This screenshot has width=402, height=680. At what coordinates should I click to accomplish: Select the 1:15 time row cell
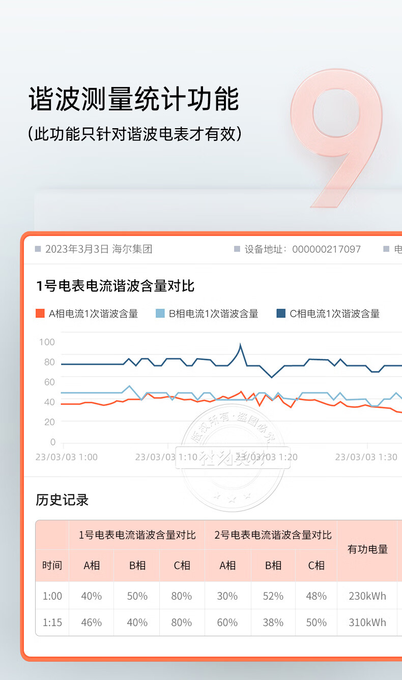point(52,623)
